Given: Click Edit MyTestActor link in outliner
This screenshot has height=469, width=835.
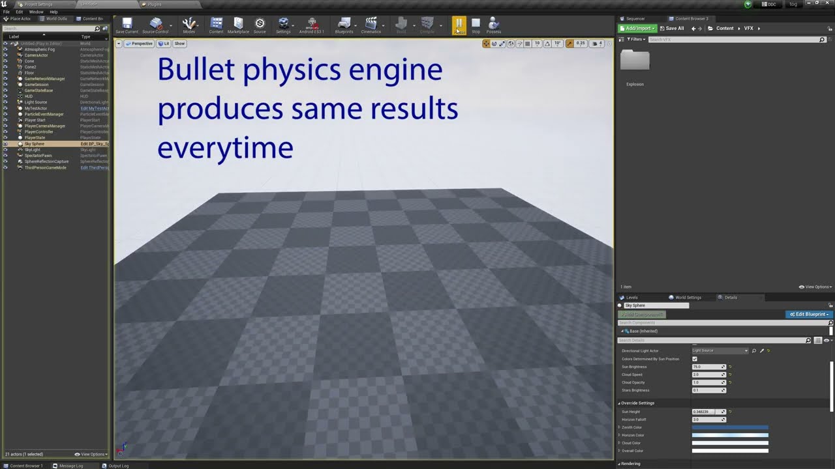Looking at the screenshot, I should [x=94, y=109].
